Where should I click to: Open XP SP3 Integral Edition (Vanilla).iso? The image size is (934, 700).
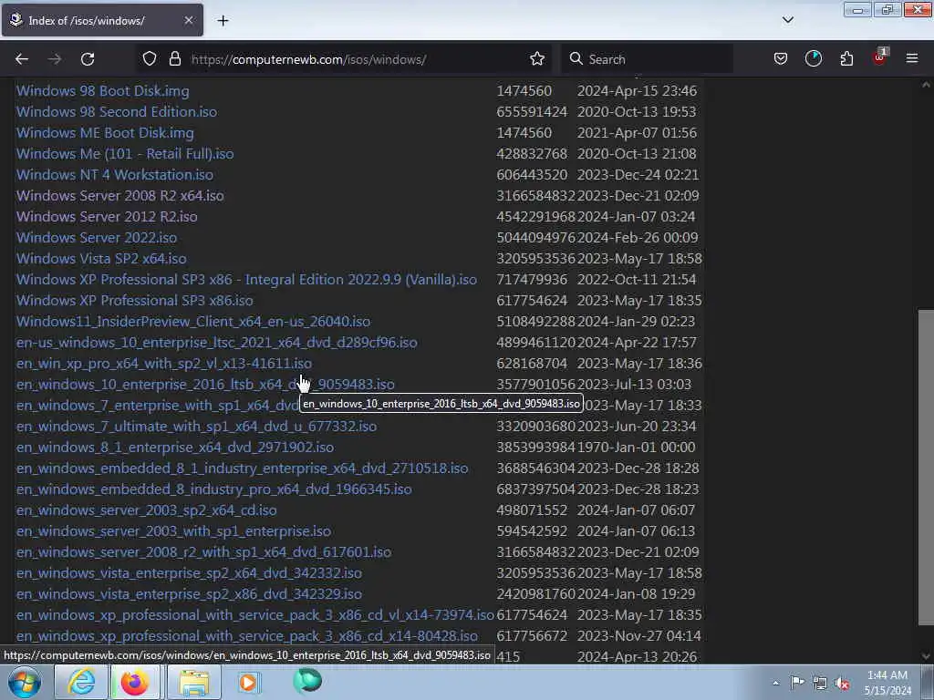point(246,279)
